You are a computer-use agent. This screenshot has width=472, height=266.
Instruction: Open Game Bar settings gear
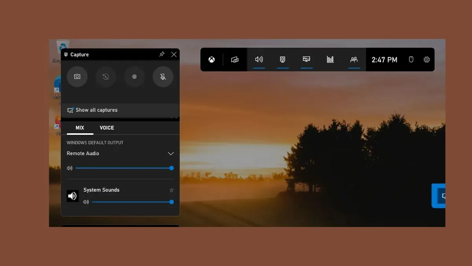tap(427, 60)
